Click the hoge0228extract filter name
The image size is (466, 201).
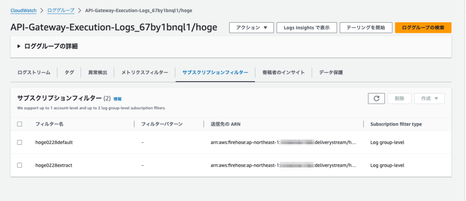coord(54,166)
